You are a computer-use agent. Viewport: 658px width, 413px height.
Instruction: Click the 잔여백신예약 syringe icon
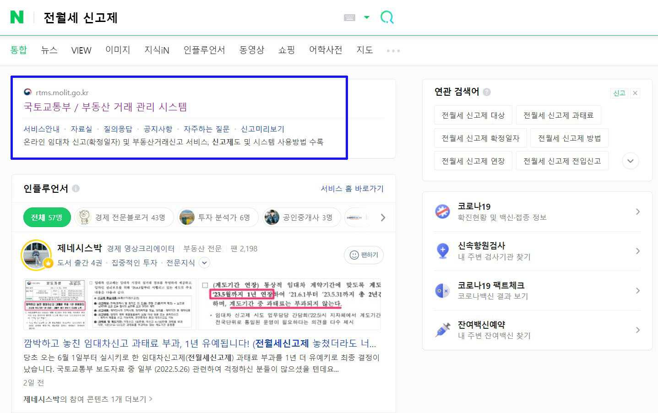[x=442, y=330]
